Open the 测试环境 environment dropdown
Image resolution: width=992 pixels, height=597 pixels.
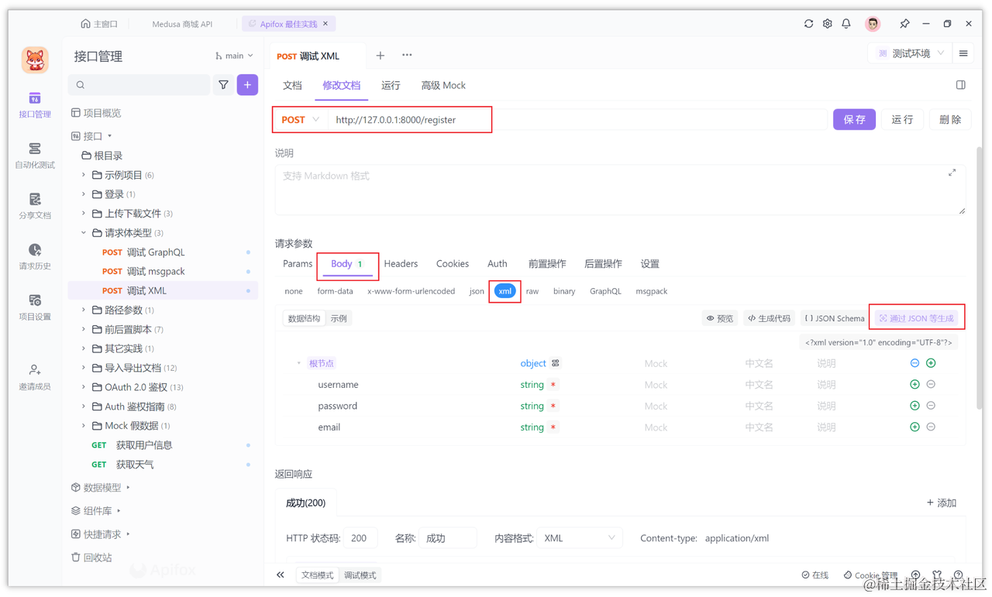(911, 53)
